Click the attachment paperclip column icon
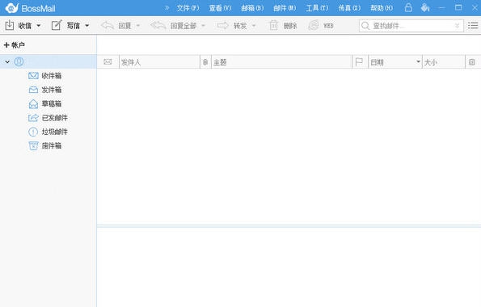The image size is (481, 307). pyautogui.click(x=205, y=62)
